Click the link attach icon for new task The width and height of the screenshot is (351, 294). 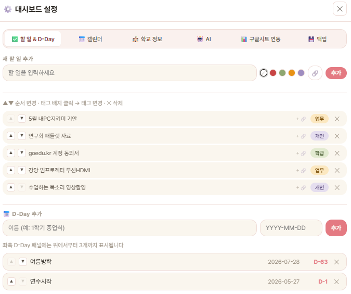point(315,73)
